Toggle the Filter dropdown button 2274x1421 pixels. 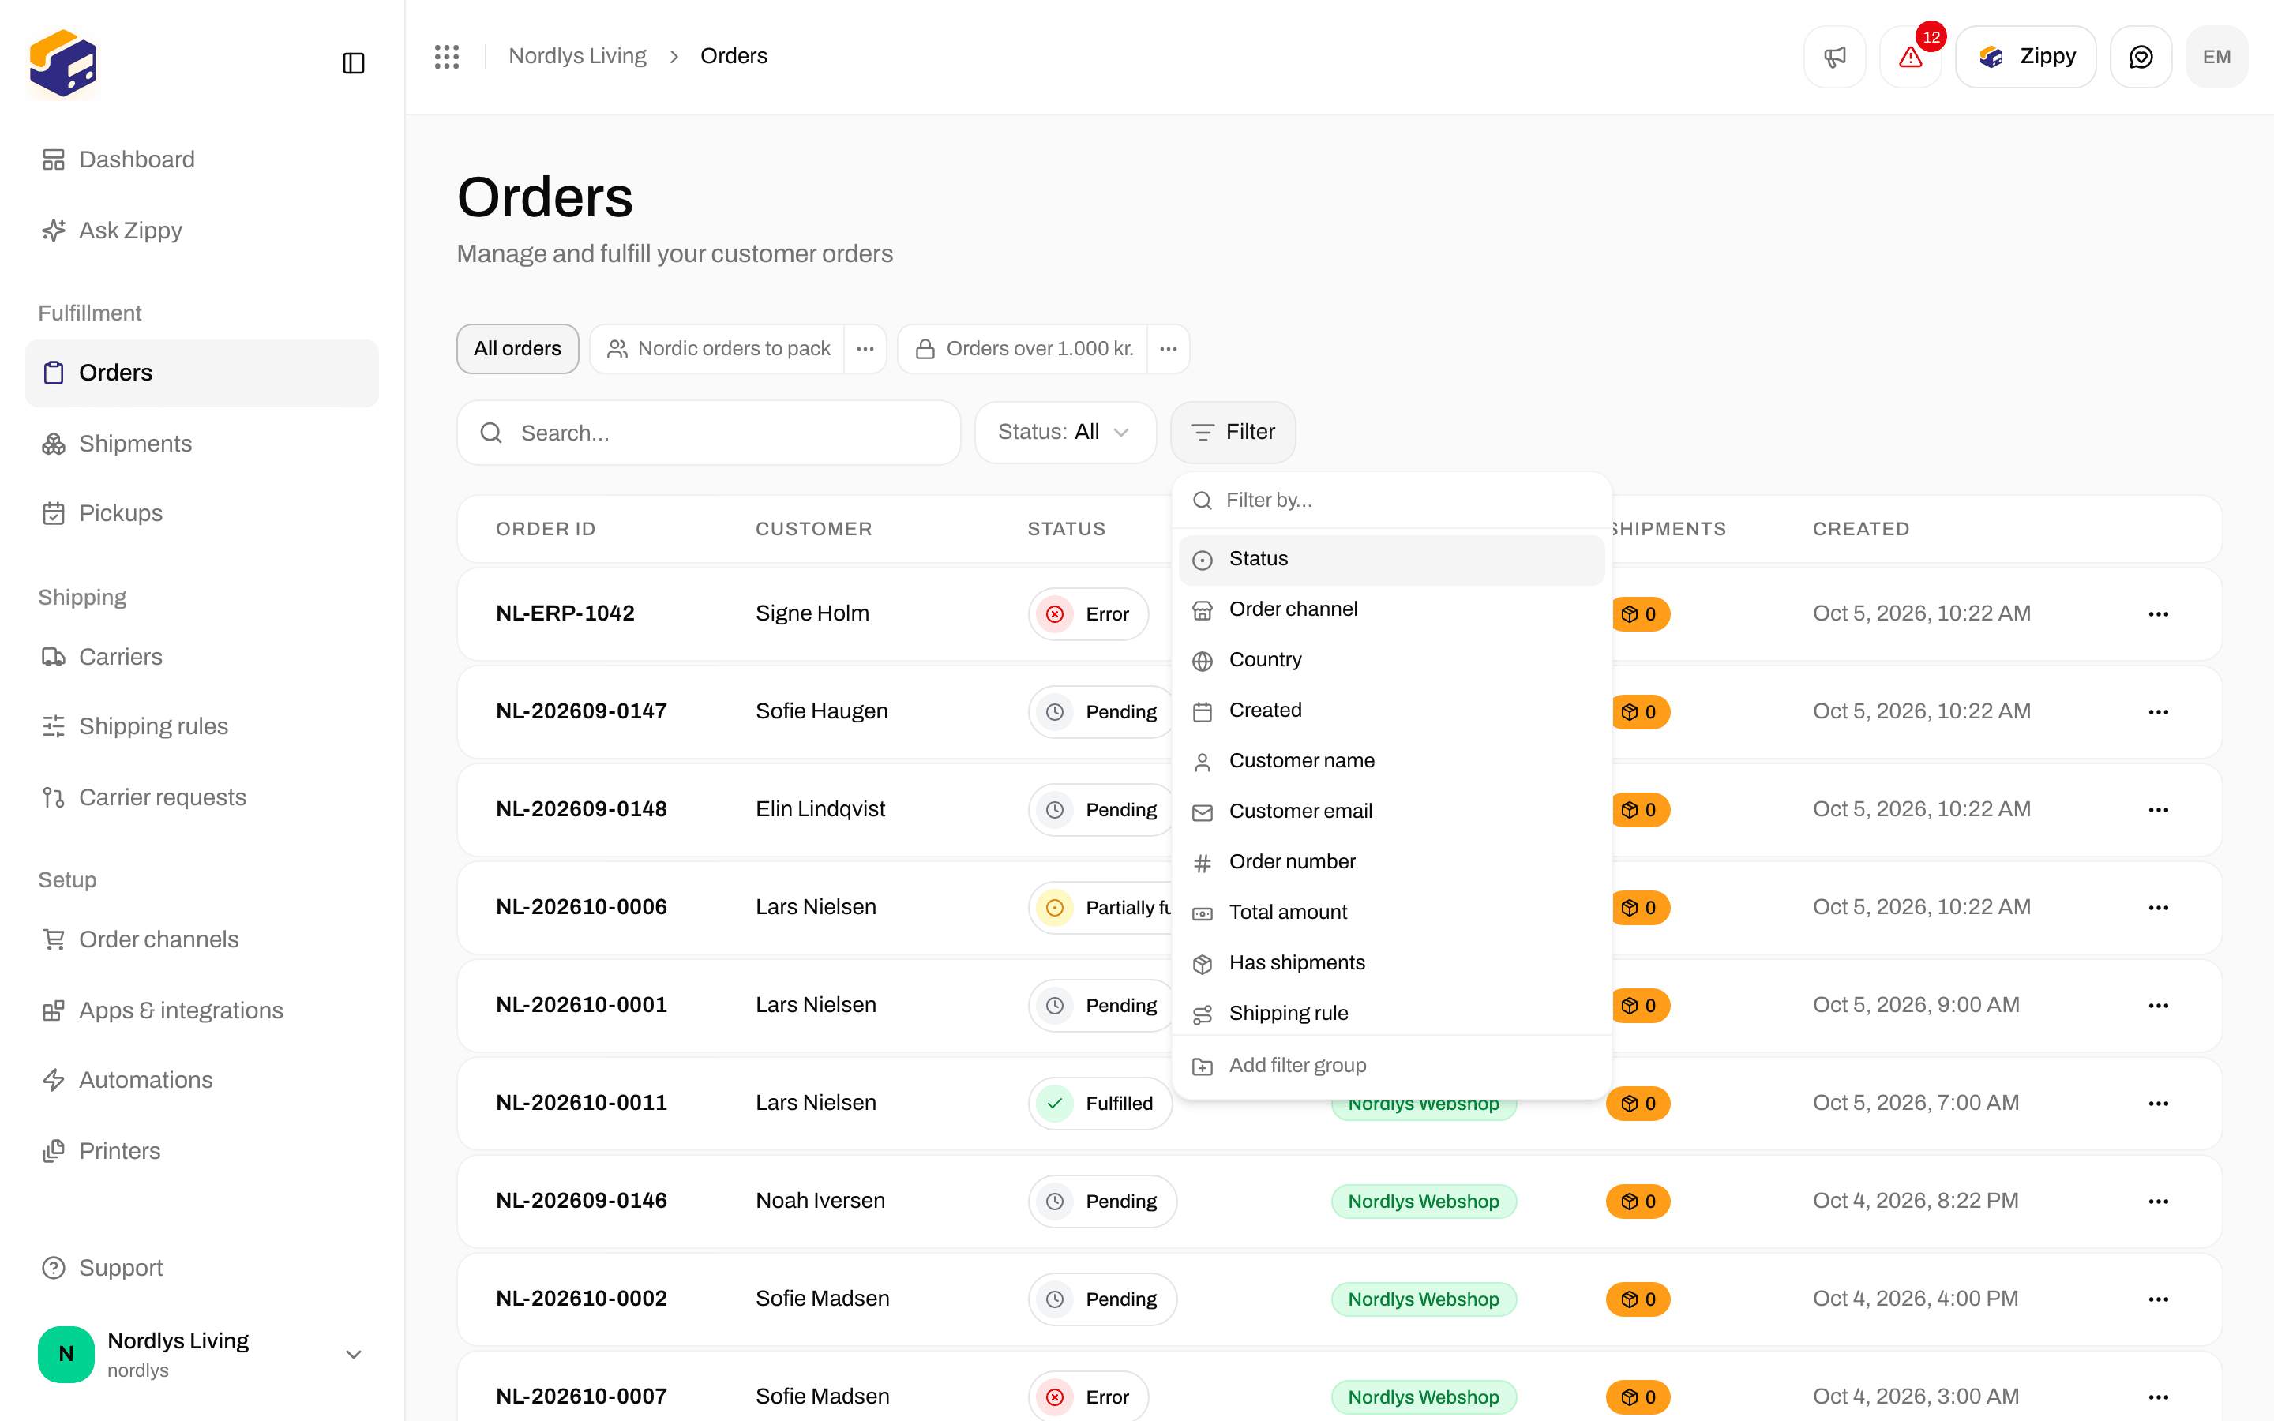click(1233, 433)
